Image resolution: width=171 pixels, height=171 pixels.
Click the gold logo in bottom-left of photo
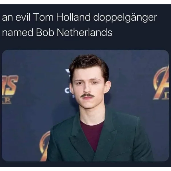pos(44,146)
